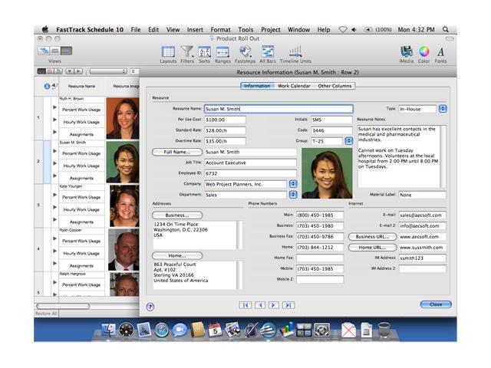Image resolution: width=491 pixels, height=368 pixels.
Task: Click the Filters funnel icon
Action: [x=187, y=52]
